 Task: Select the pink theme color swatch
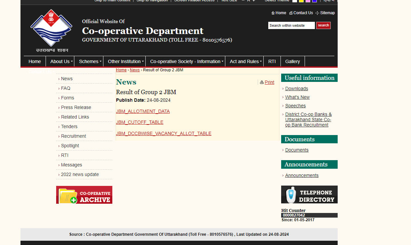pyautogui.click(x=308, y=1)
